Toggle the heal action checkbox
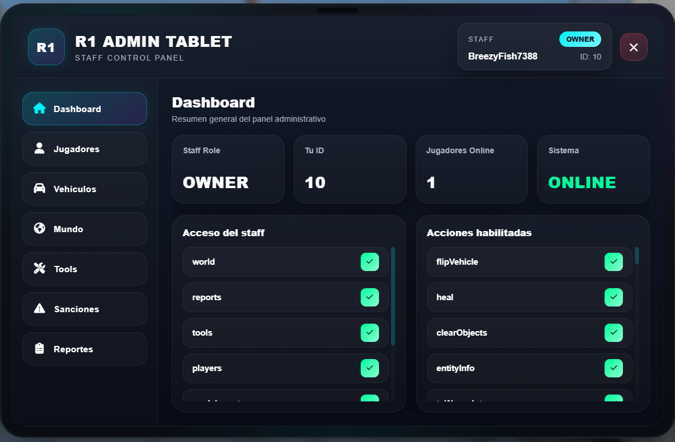Viewport: 675px width, 442px height. tap(613, 297)
